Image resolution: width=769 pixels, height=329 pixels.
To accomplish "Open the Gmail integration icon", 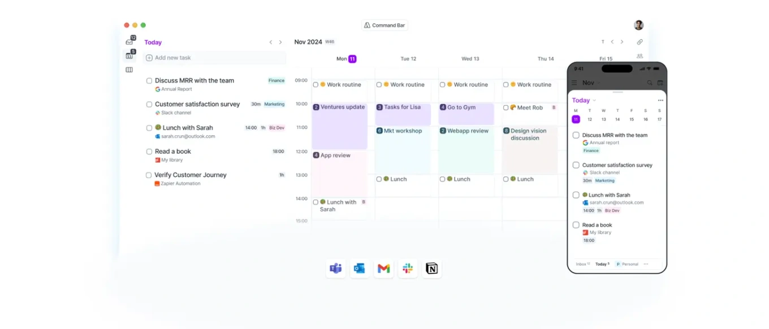I will (384, 269).
